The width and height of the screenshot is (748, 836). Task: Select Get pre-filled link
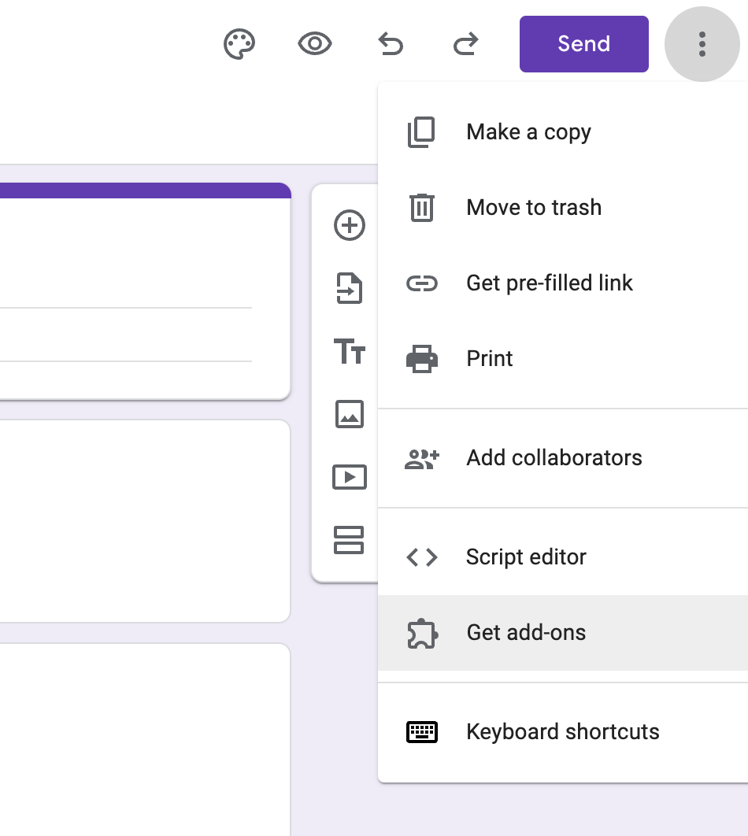coord(550,283)
